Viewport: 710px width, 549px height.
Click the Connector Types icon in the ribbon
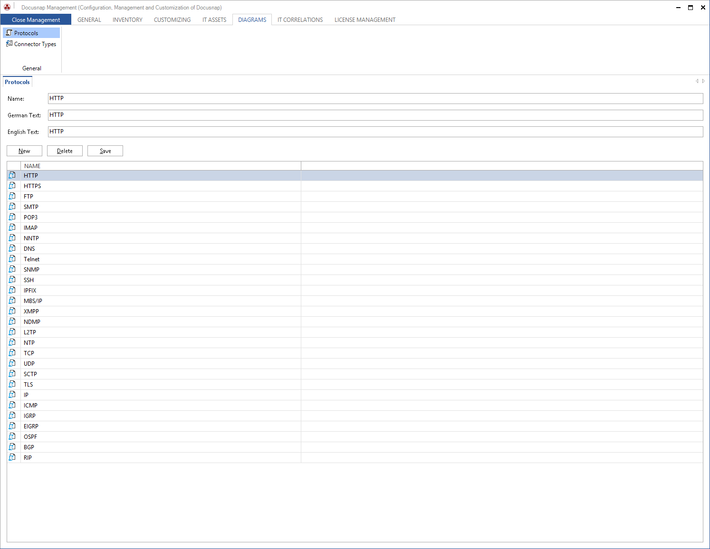(x=9, y=44)
